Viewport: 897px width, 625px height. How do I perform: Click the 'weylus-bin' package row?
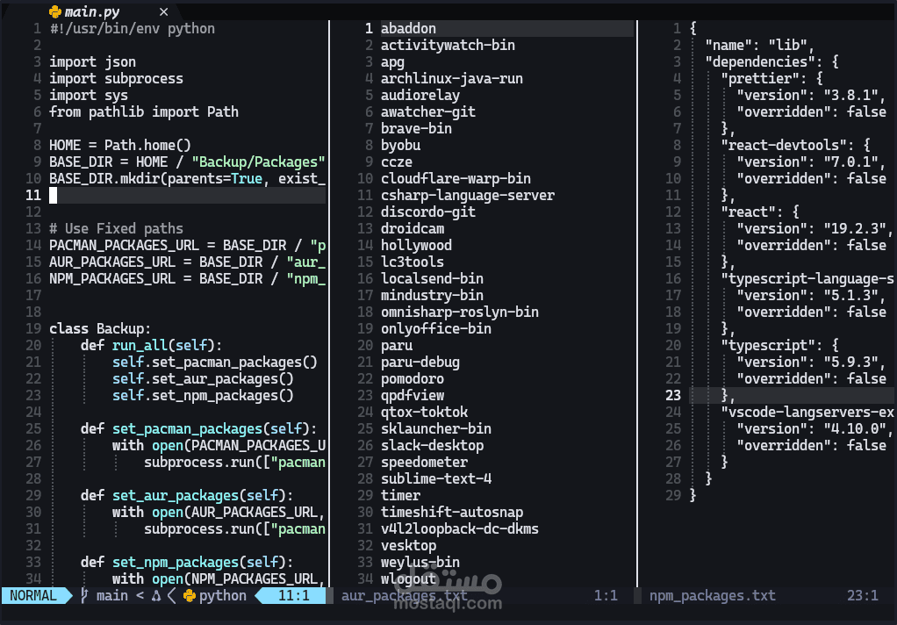(420, 562)
